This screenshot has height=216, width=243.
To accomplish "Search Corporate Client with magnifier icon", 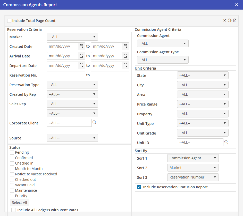I will pos(94,123).
